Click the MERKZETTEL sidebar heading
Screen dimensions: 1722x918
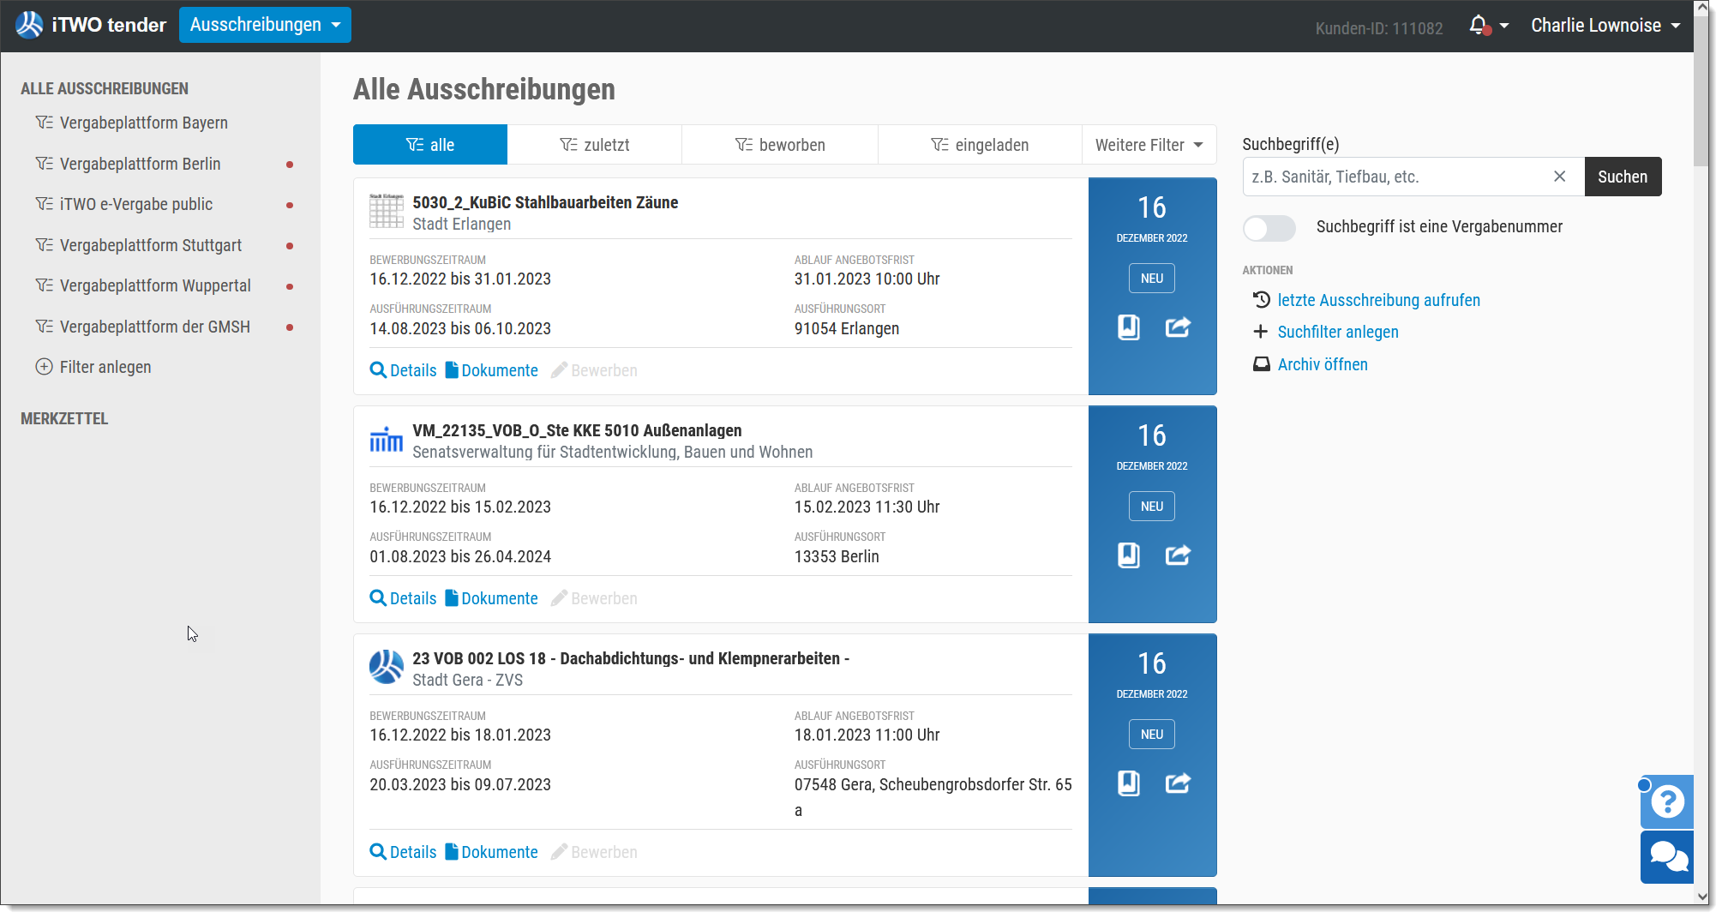tap(64, 418)
